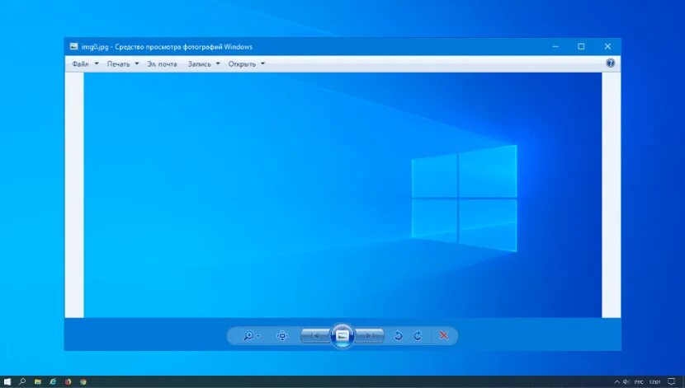Open the Запись menu
Screen dimensions: 685x388
pyautogui.click(x=199, y=64)
